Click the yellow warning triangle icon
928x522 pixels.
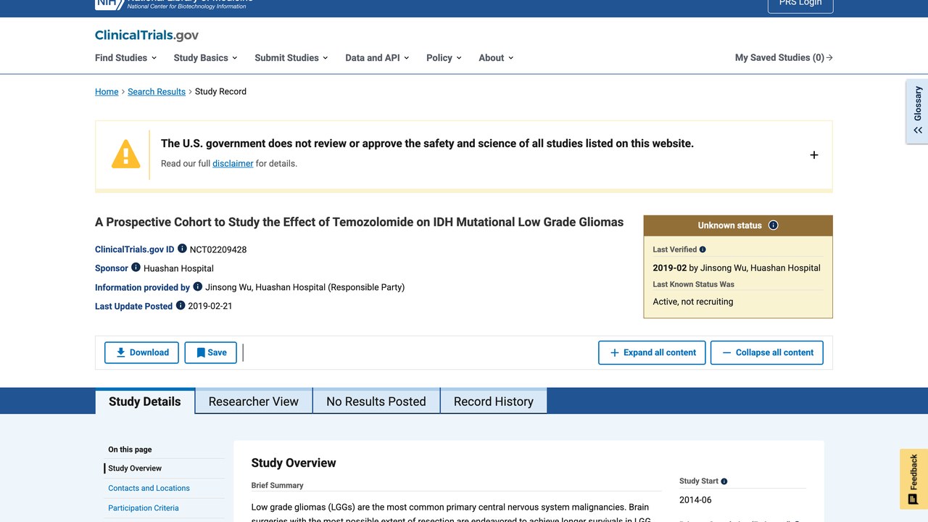[125, 154]
